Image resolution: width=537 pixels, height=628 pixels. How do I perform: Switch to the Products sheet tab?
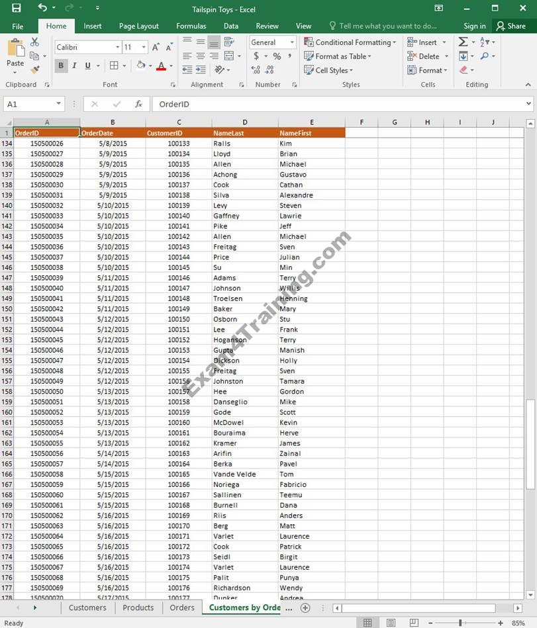pyautogui.click(x=138, y=607)
